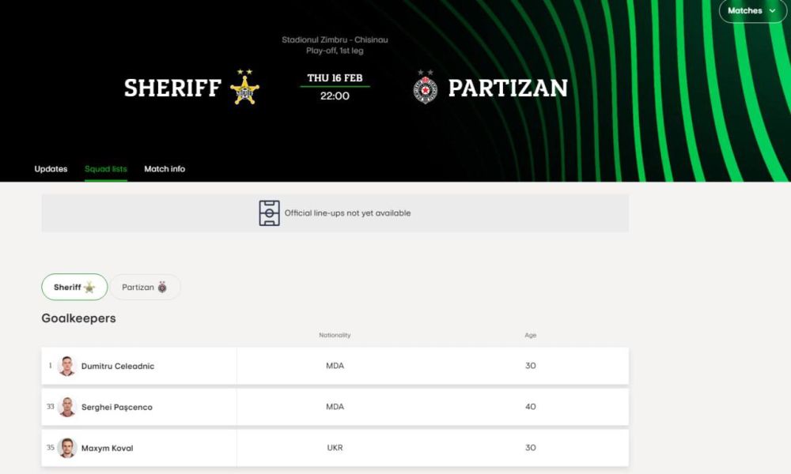Switch to the Match info tab
The height and width of the screenshot is (474, 791).
165,169
